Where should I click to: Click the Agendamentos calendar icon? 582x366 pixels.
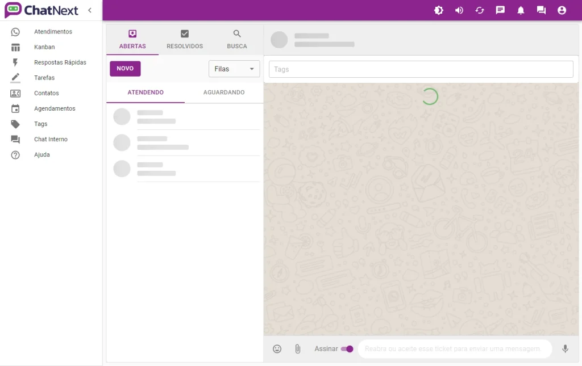pyautogui.click(x=15, y=108)
